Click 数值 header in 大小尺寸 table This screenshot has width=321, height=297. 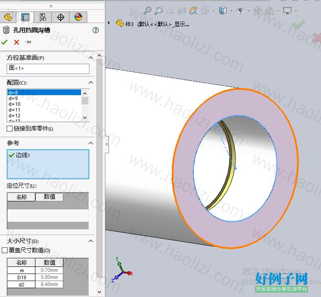(x=49, y=262)
